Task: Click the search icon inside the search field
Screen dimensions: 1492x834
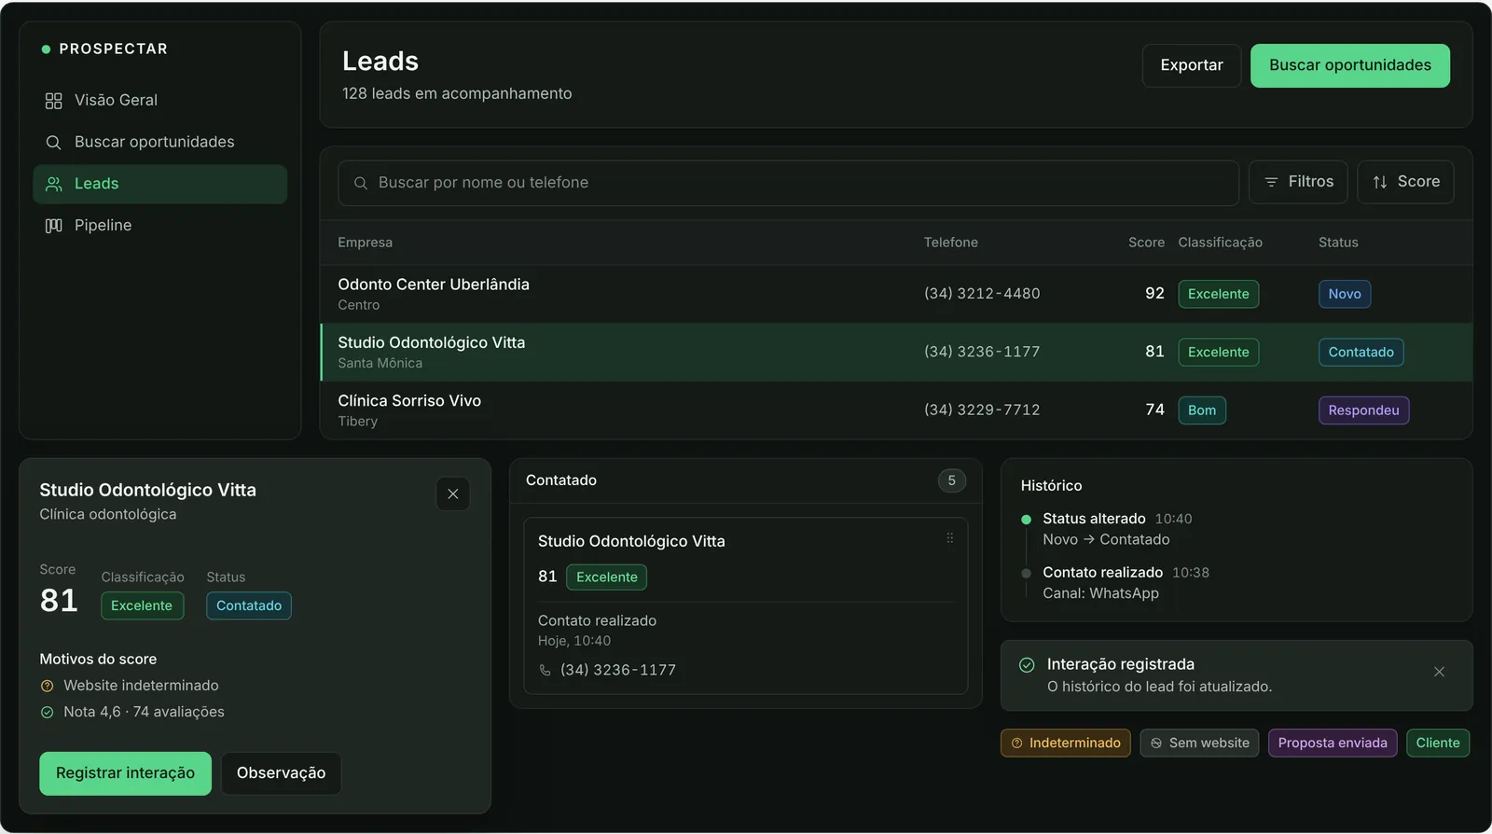Action: [361, 183]
